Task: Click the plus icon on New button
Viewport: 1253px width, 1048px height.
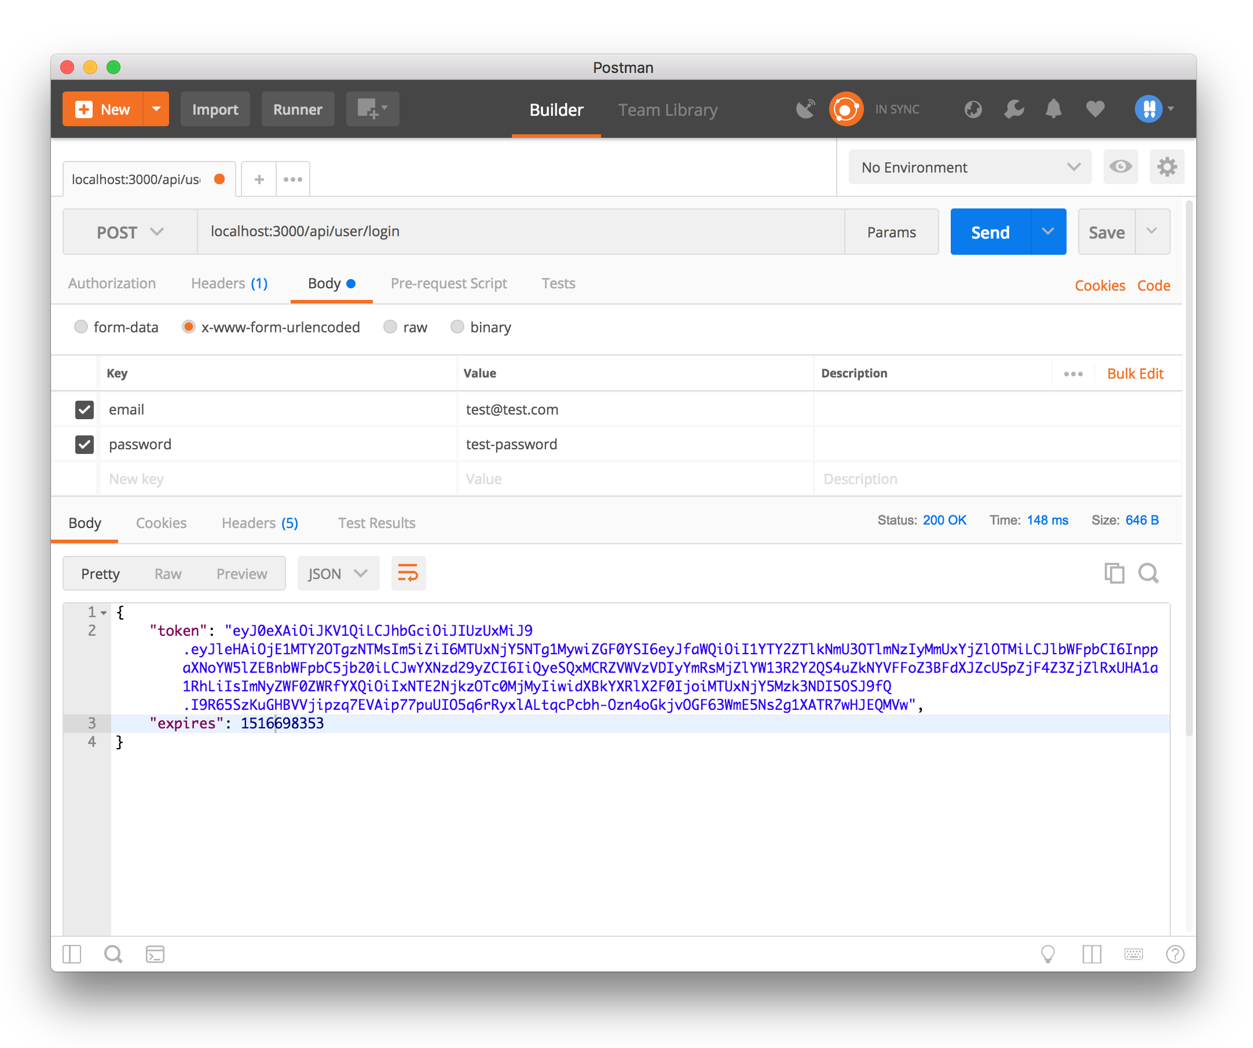Action: 83,109
